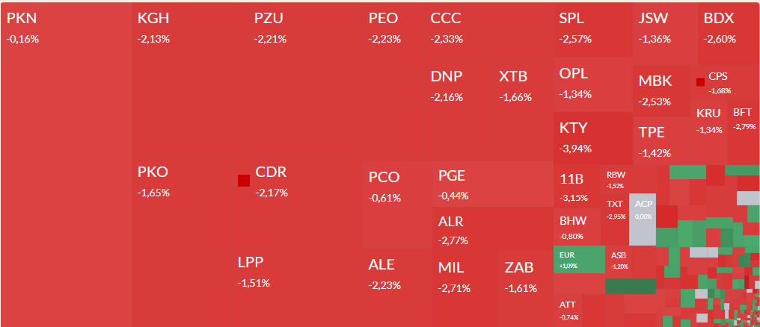Open the JSW tile at -1,36%
Viewport: 760px width, 327px height.
[x=665, y=34]
